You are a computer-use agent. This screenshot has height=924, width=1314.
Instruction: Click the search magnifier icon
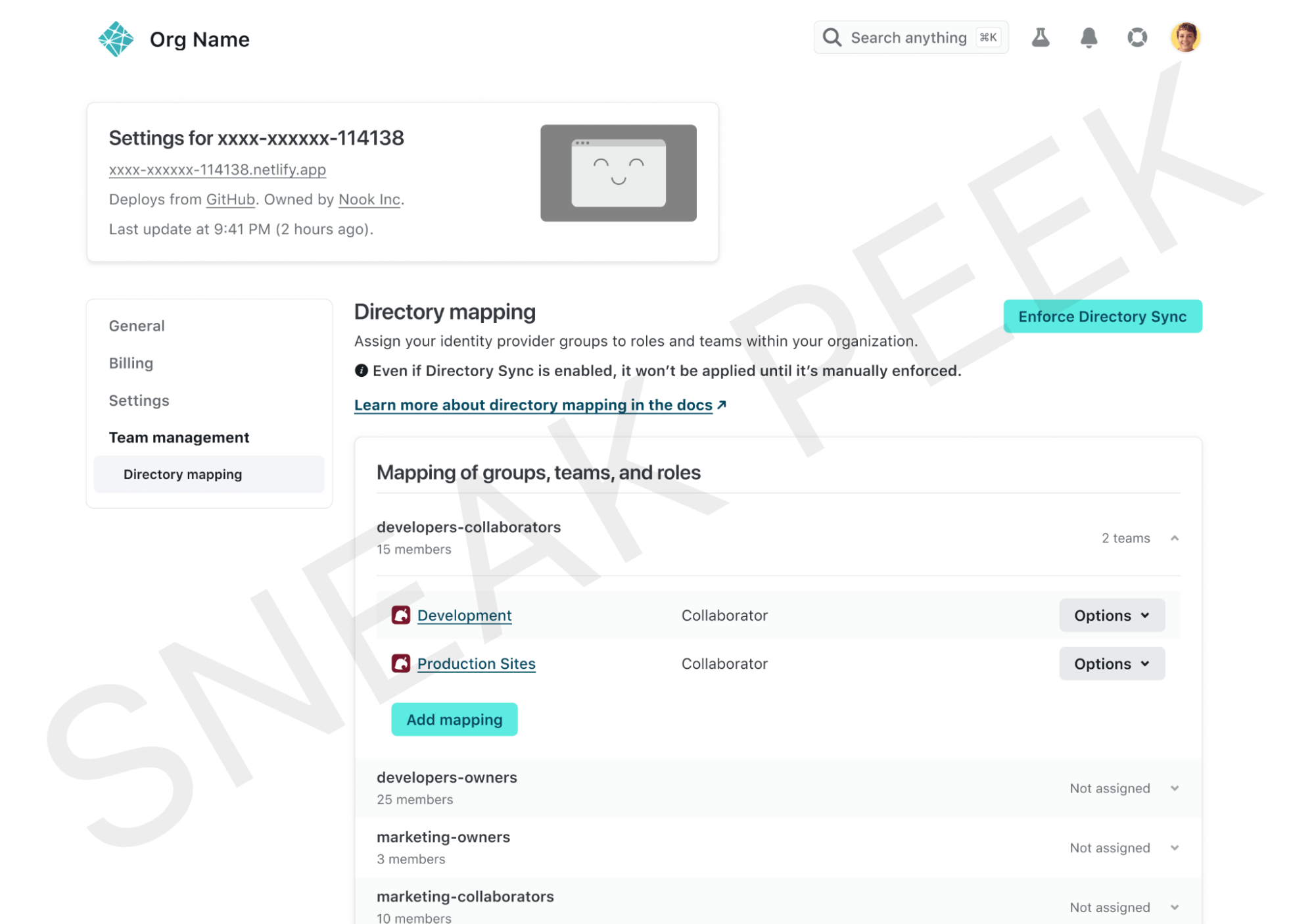pos(832,37)
